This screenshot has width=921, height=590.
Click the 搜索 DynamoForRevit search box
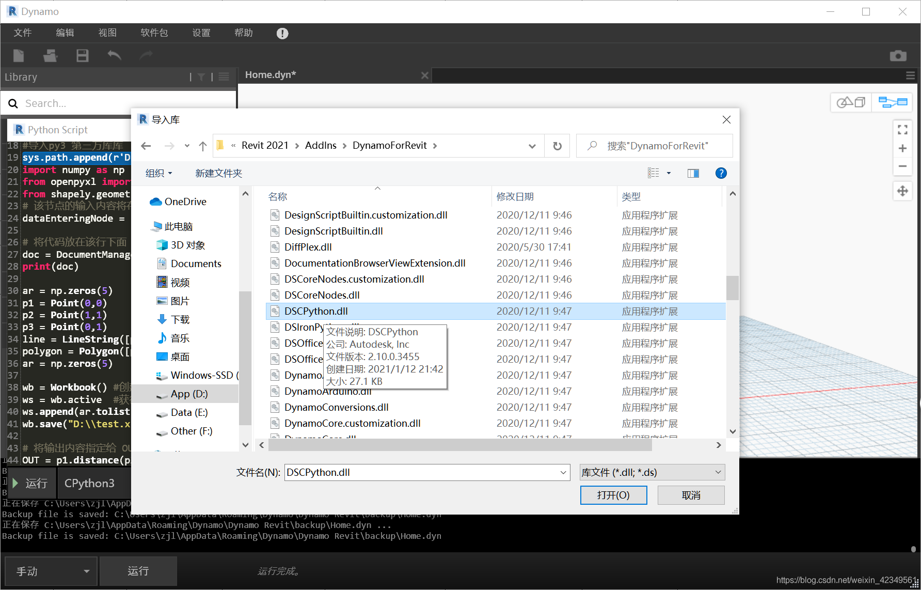(655, 146)
